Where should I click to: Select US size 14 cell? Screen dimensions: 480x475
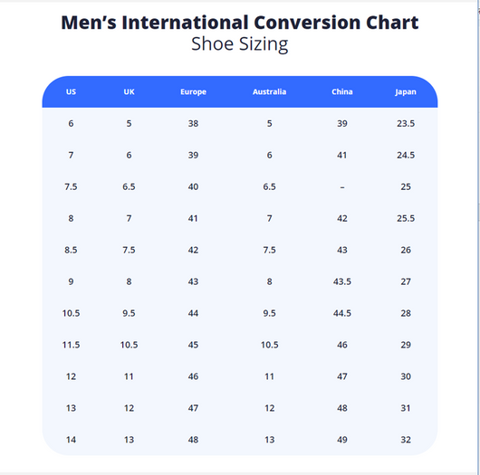[x=71, y=440]
